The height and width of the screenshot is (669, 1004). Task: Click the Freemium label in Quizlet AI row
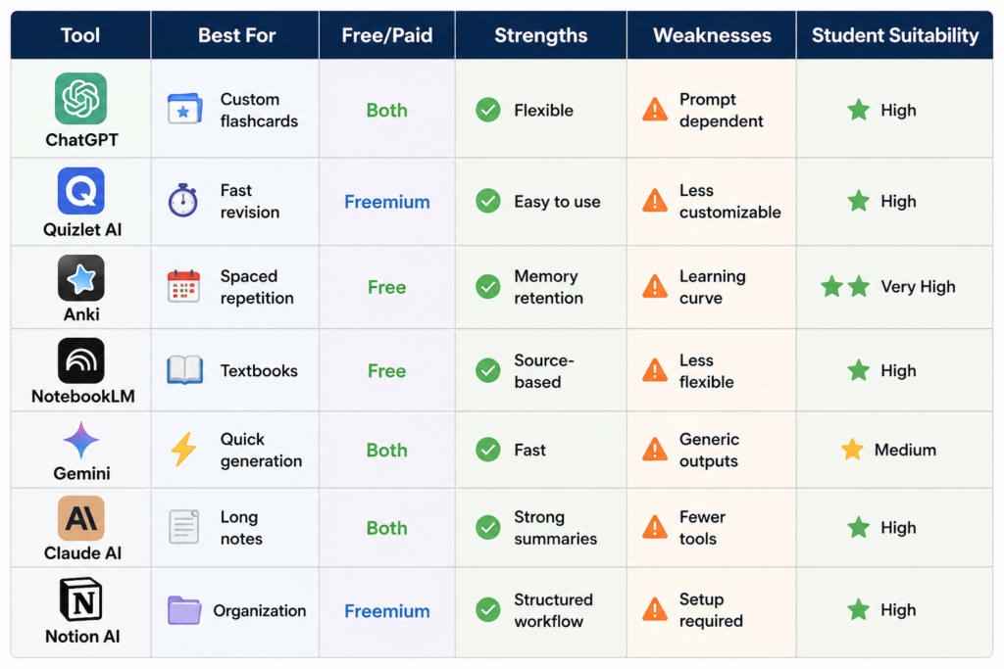(386, 202)
